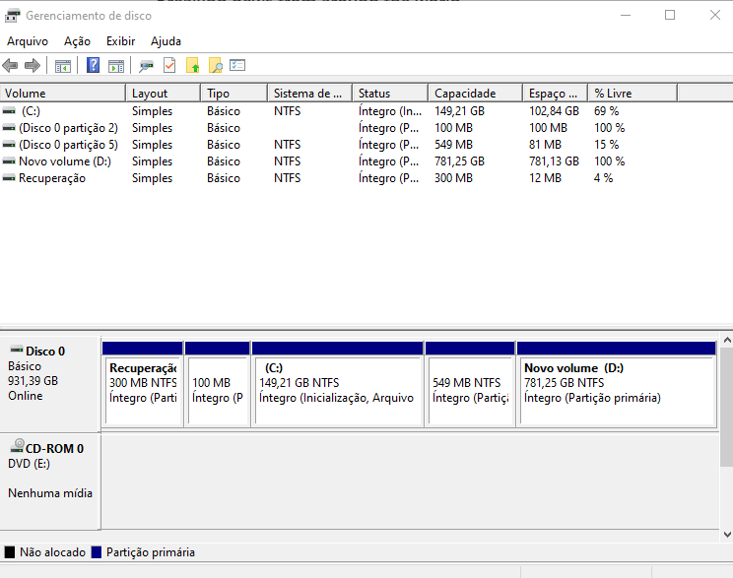Sort by the Status column header
The height and width of the screenshot is (578, 733).
coord(390,94)
